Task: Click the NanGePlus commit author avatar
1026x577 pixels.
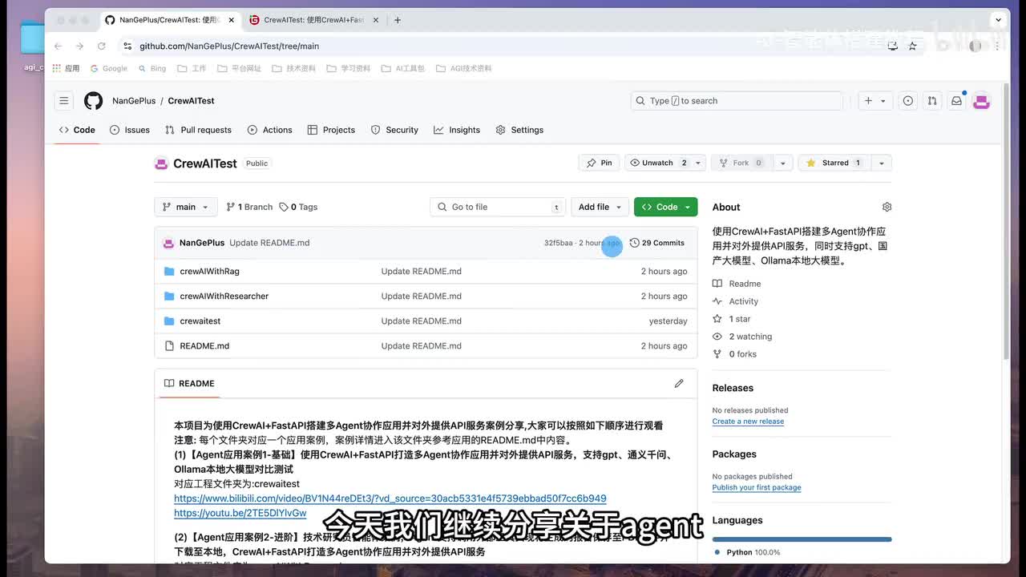Action: coord(168,243)
